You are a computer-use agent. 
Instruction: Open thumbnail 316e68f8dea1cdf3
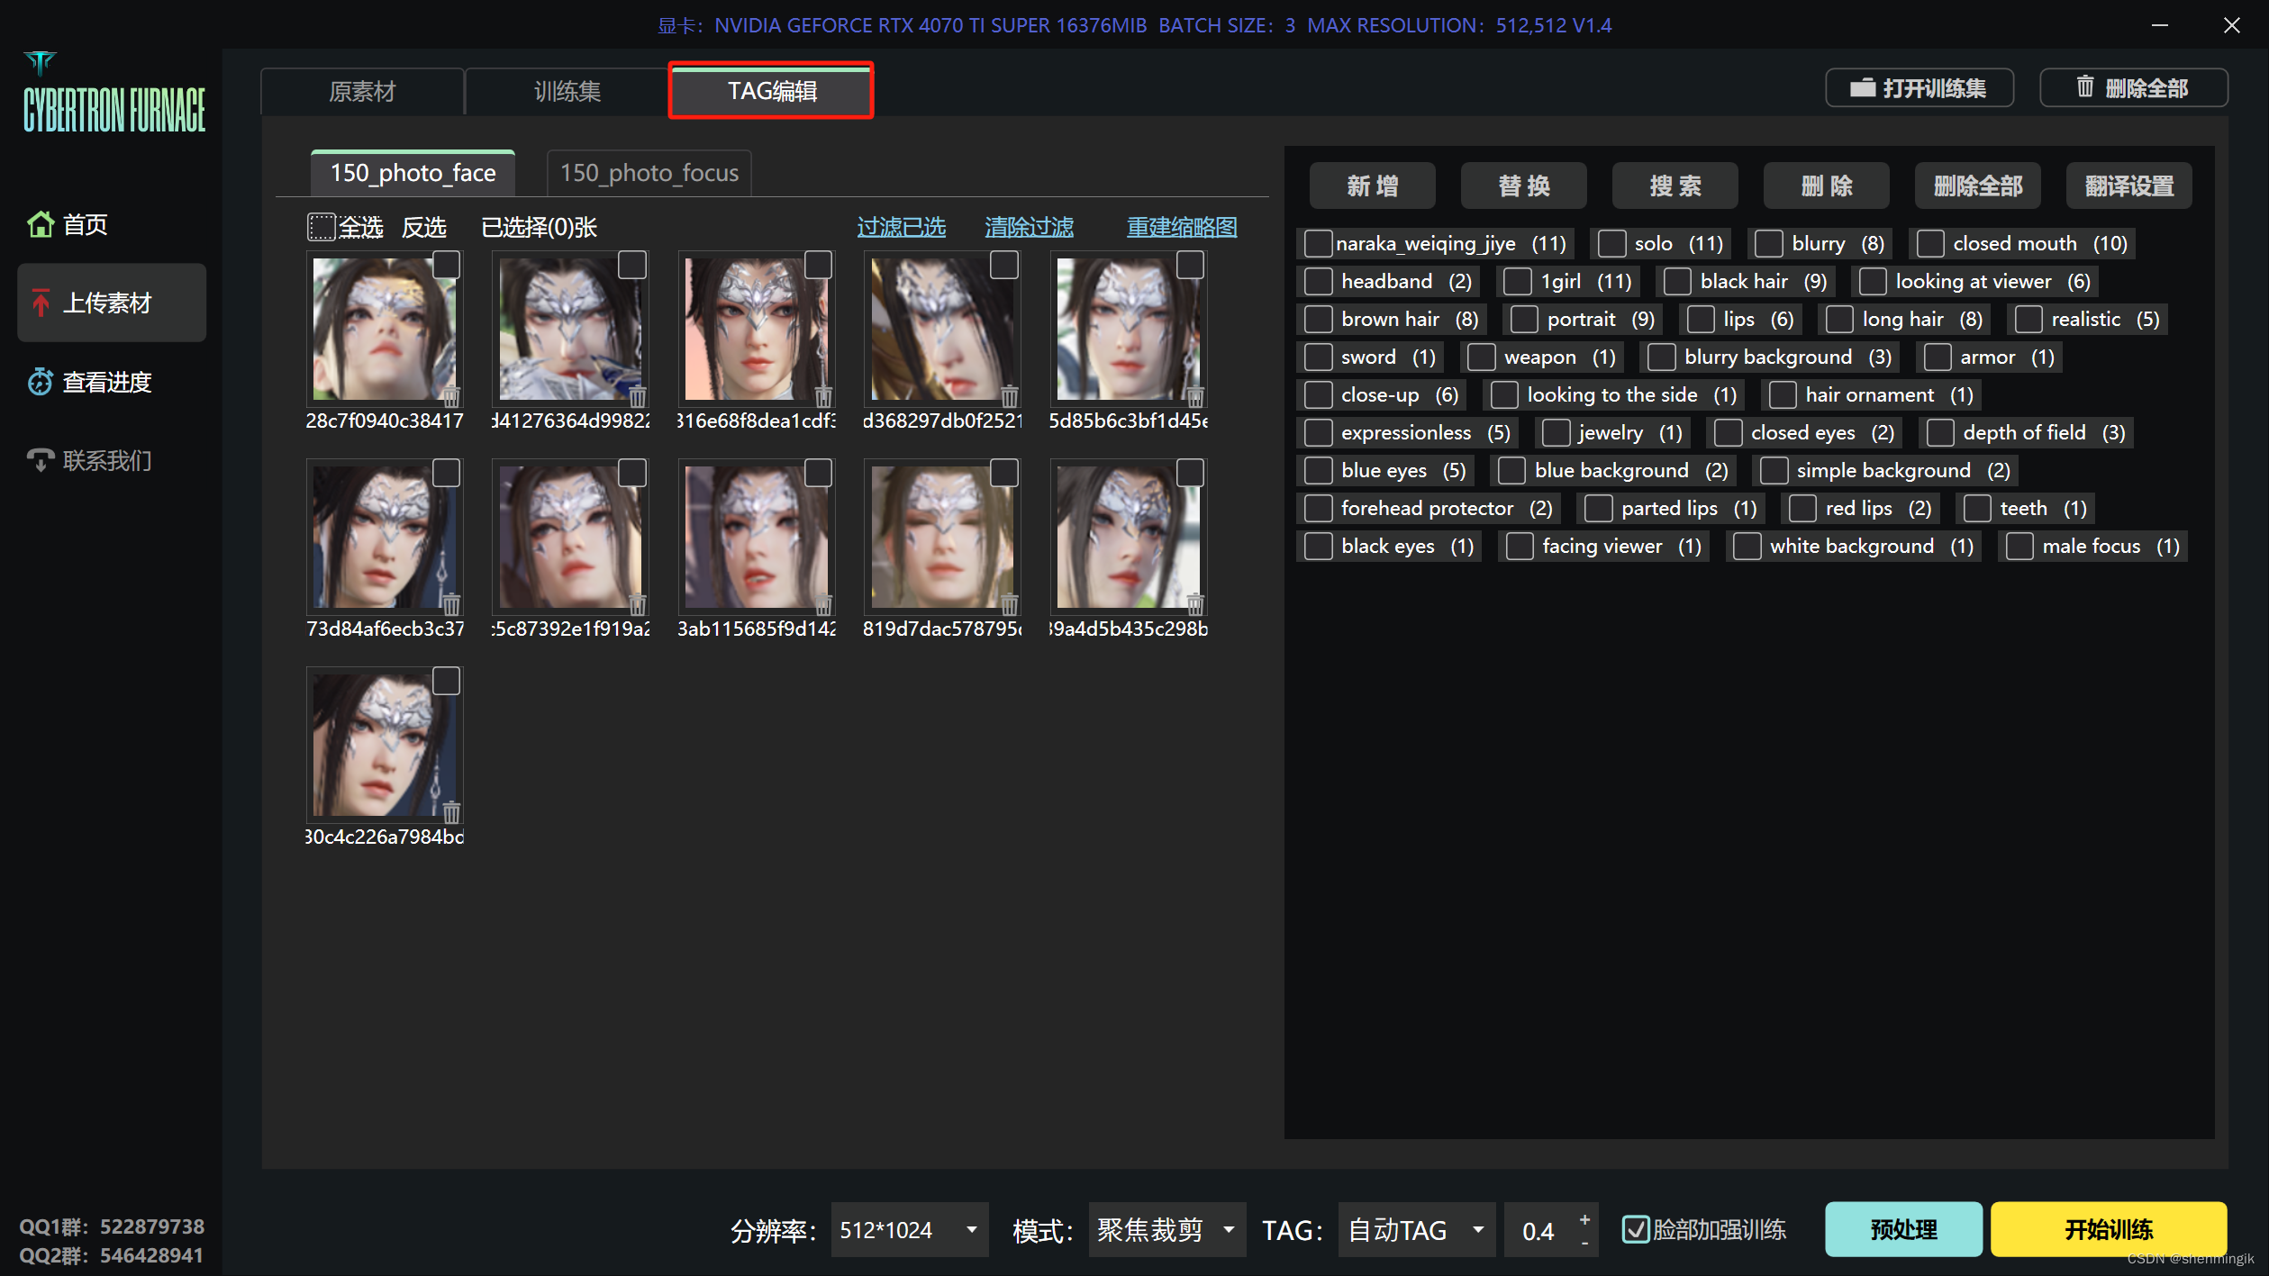tap(755, 329)
